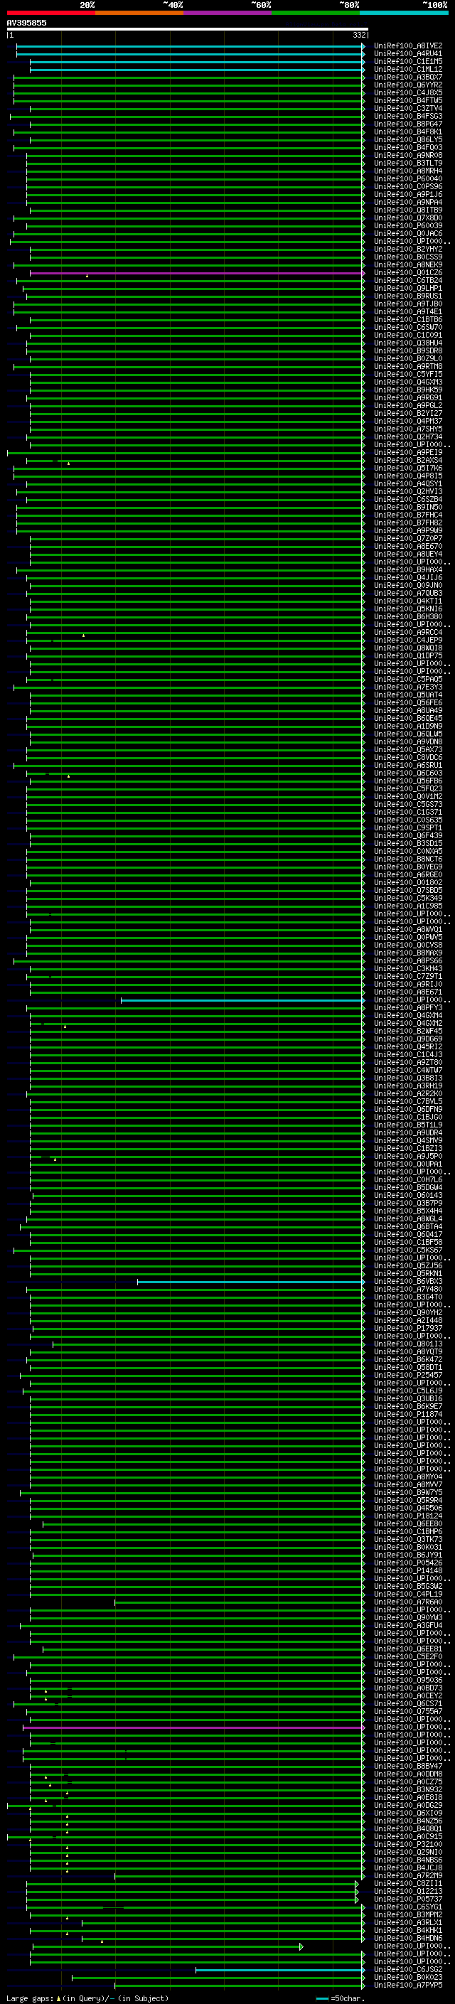
Task: Choose hit UniRef100_A8WGL4
Action: click(408, 1219)
